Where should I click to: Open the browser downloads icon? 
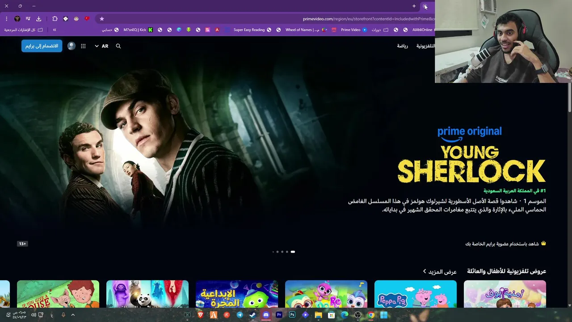[x=39, y=19]
